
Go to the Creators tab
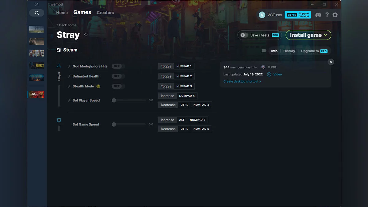(x=105, y=13)
